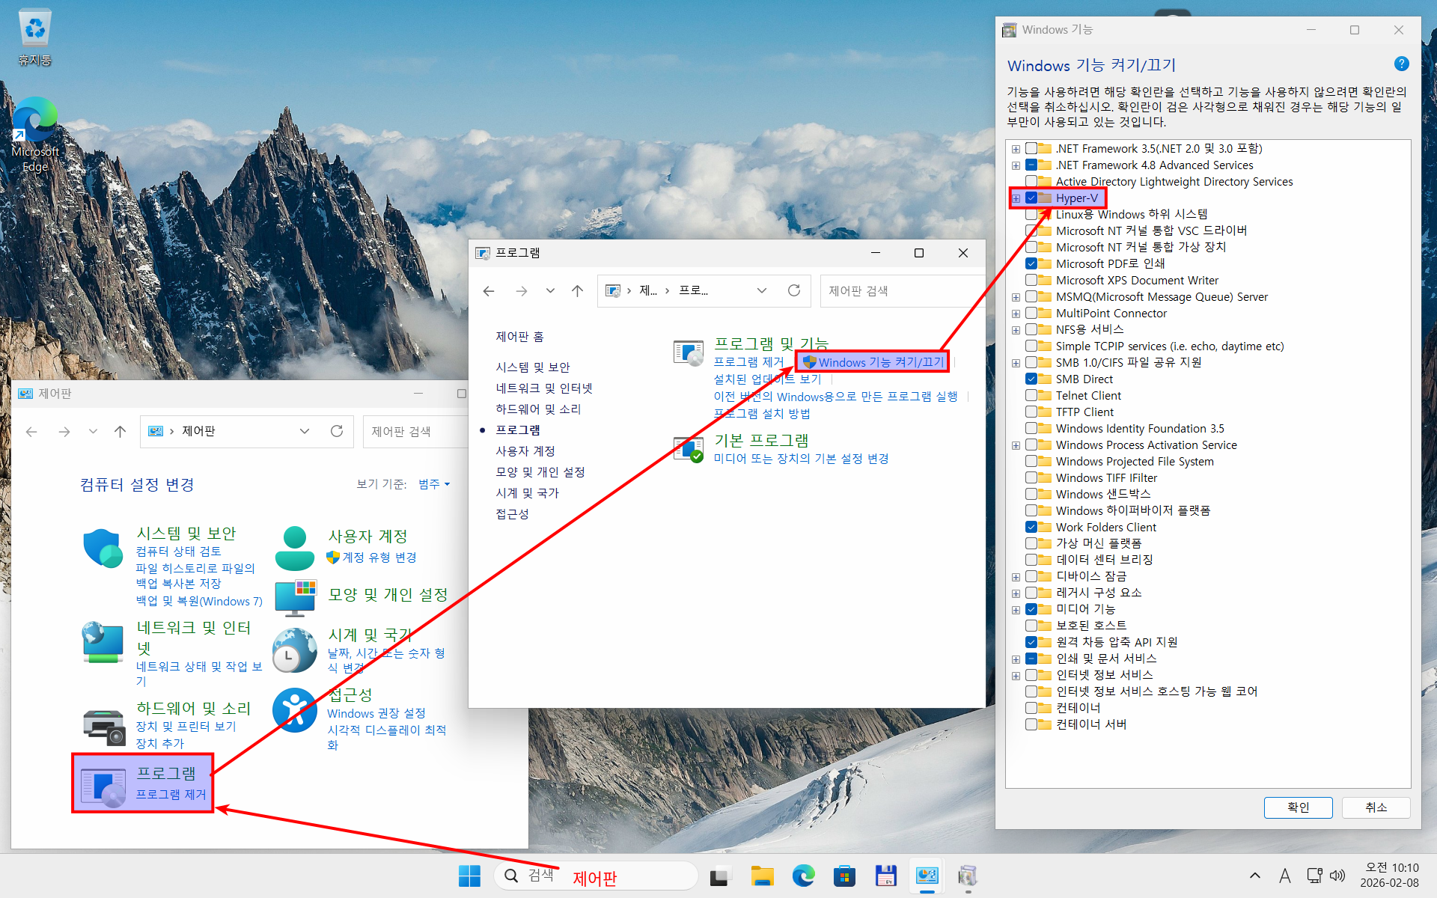The height and width of the screenshot is (898, 1437).
Task: Click 프로그램 icon in 제어판 window
Action: tap(103, 787)
